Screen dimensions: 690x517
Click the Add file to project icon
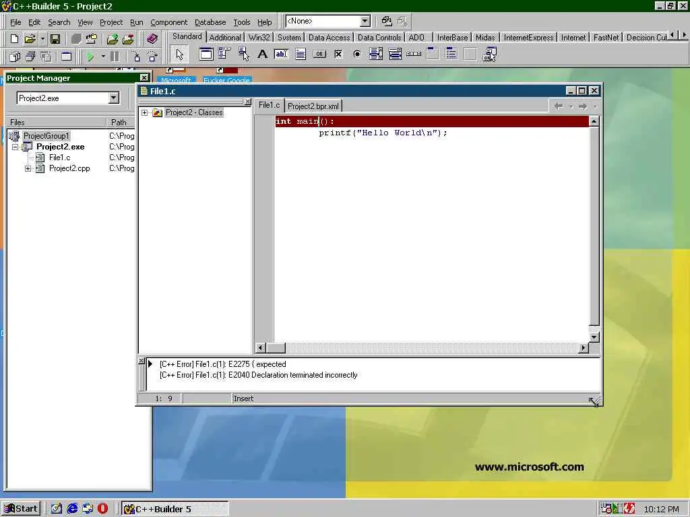tap(113, 38)
